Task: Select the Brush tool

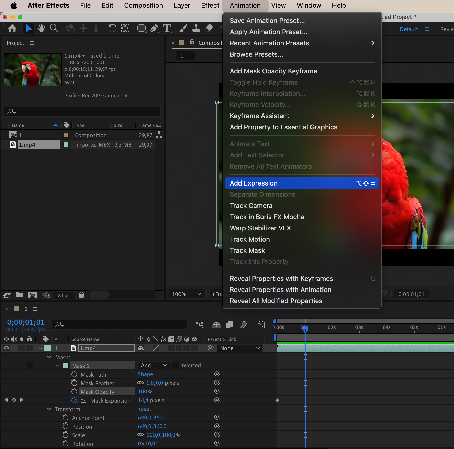Action: 183,28
